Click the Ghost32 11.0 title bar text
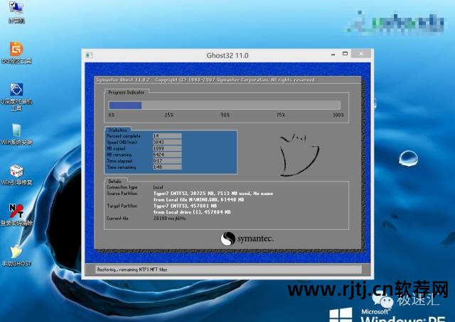 227,55
